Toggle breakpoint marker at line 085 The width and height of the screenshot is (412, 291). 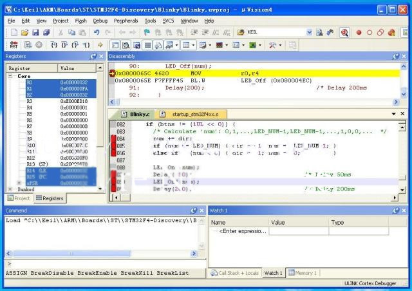(115, 146)
